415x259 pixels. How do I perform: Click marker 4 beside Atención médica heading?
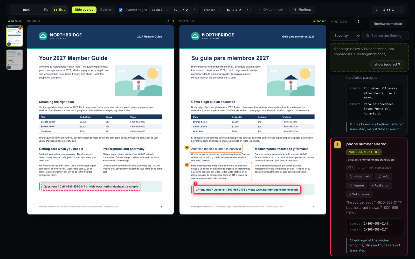(187, 148)
